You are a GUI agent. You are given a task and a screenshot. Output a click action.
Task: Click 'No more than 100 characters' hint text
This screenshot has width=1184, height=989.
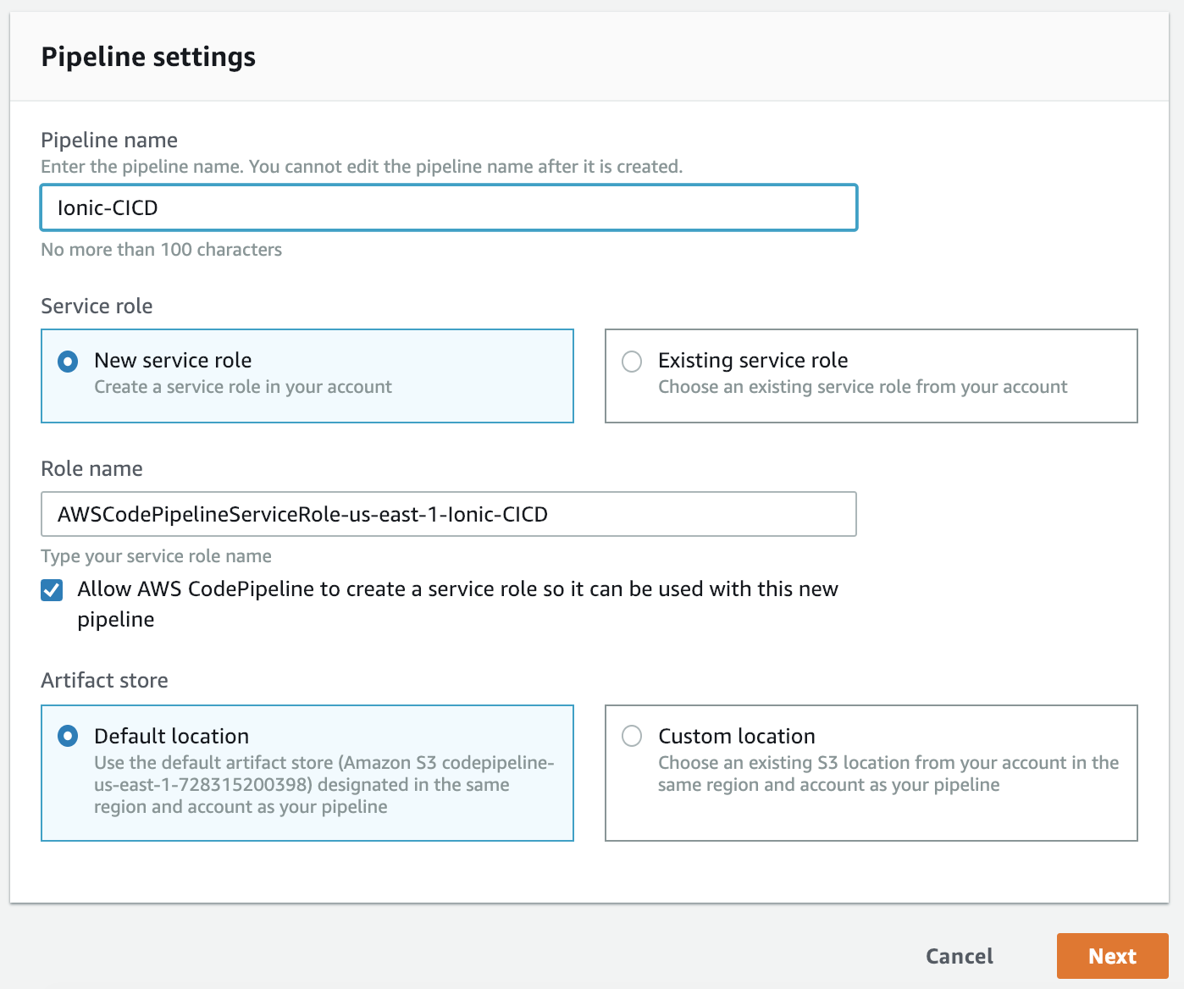coord(161,250)
